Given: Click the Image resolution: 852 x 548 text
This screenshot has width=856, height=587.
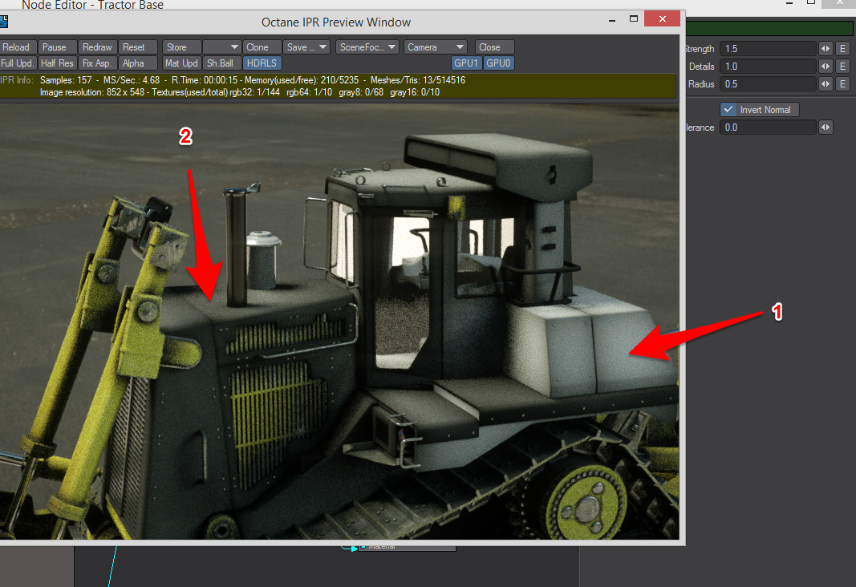Looking at the screenshot, I should [x=92, y=92].
